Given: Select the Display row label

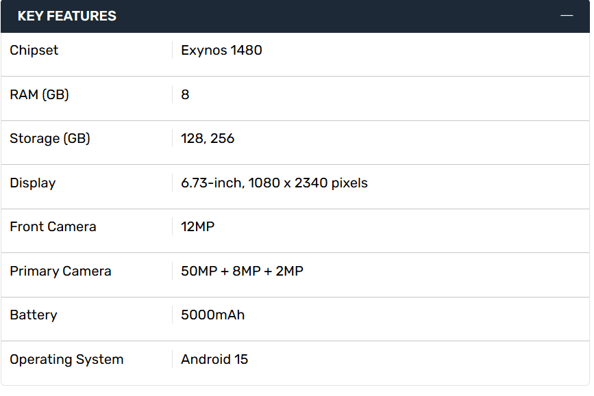Looking at the screenshot, I should point(33,183).
